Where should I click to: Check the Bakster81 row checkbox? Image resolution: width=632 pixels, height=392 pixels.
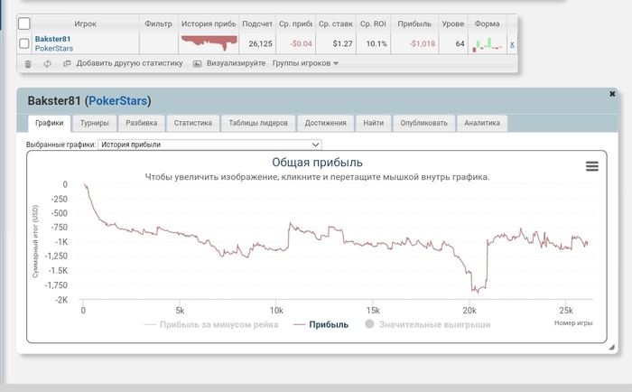24,43
